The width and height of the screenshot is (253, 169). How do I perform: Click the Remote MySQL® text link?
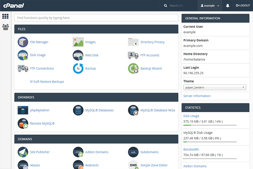42,124
